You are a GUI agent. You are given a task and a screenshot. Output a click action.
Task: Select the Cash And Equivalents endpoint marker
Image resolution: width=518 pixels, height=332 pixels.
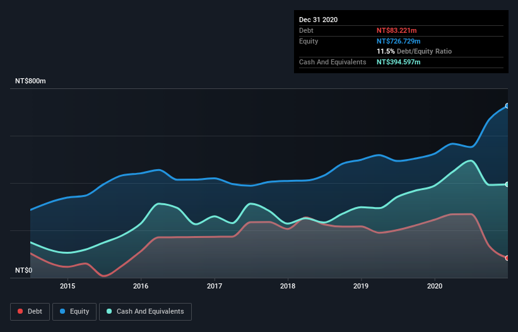(507, 184)
